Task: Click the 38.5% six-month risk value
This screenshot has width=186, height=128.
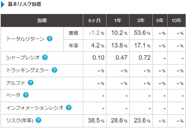Action: click(96, 120)
